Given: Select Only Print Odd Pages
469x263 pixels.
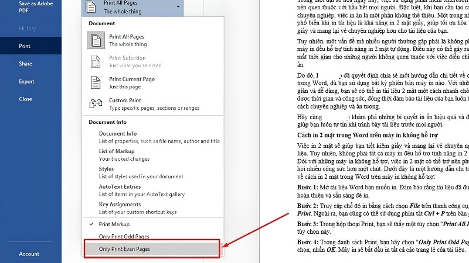Looking at the screenshot, I should coord(152,236).
